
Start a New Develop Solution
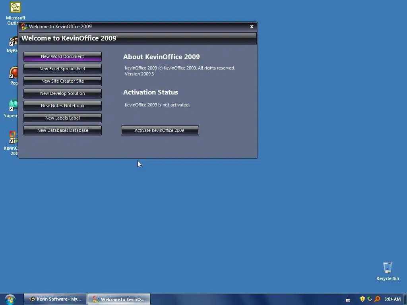pyautogui.click(x=62, y=93)
